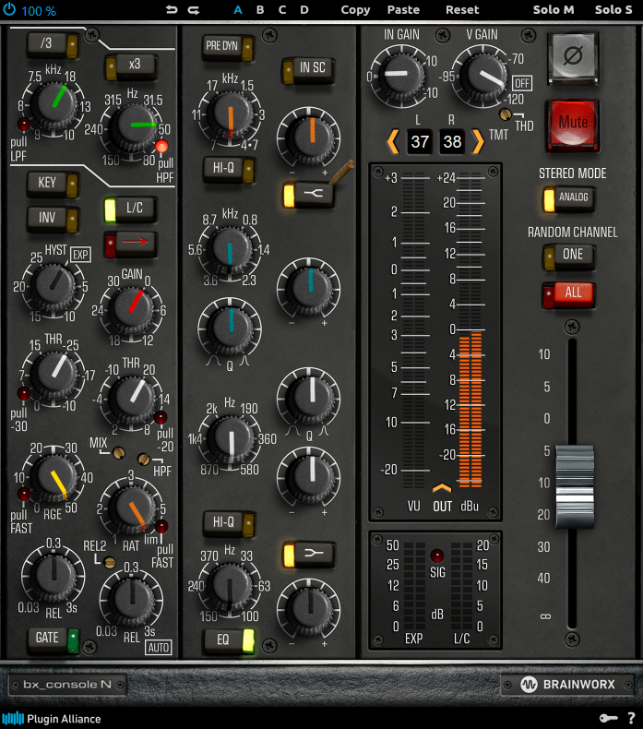This screenshot has width=643, height=729.
Task: Click the compressor HPF screw trim
Action: click(144, 460)
